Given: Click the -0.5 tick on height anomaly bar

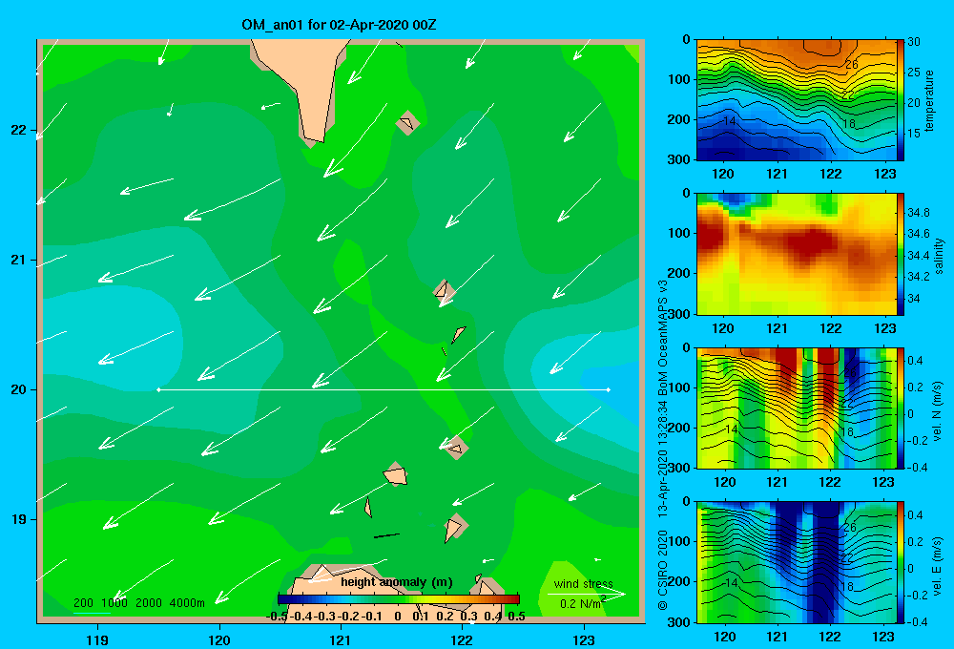Looking at the screenshot, I should coord(277,617).
